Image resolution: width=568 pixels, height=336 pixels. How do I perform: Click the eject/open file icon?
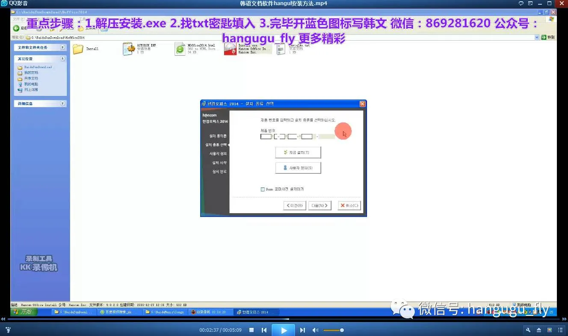[x=539, y=330]
